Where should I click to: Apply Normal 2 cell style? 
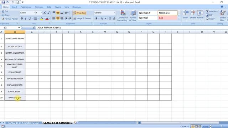coord(148,13)
